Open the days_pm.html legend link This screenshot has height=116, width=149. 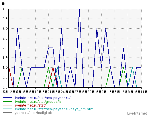(54, 109)
